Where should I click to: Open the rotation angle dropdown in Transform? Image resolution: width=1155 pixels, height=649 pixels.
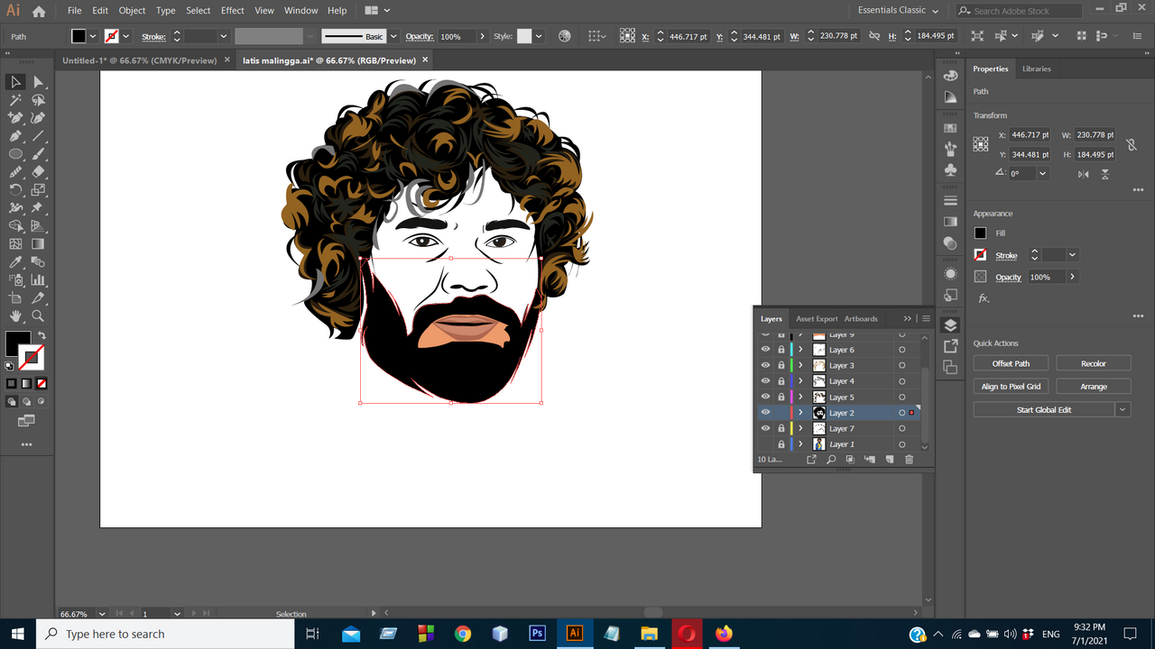[x=1043, y=173]
